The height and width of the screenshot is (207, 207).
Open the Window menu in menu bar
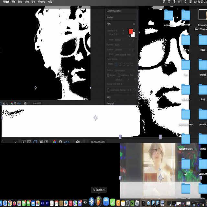click(41, 2)
